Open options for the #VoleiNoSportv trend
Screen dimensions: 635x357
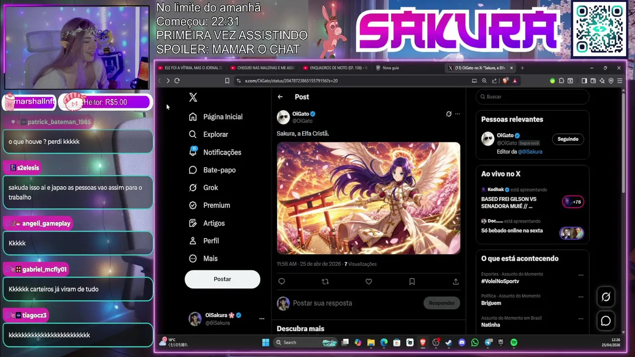pos(581,275)
